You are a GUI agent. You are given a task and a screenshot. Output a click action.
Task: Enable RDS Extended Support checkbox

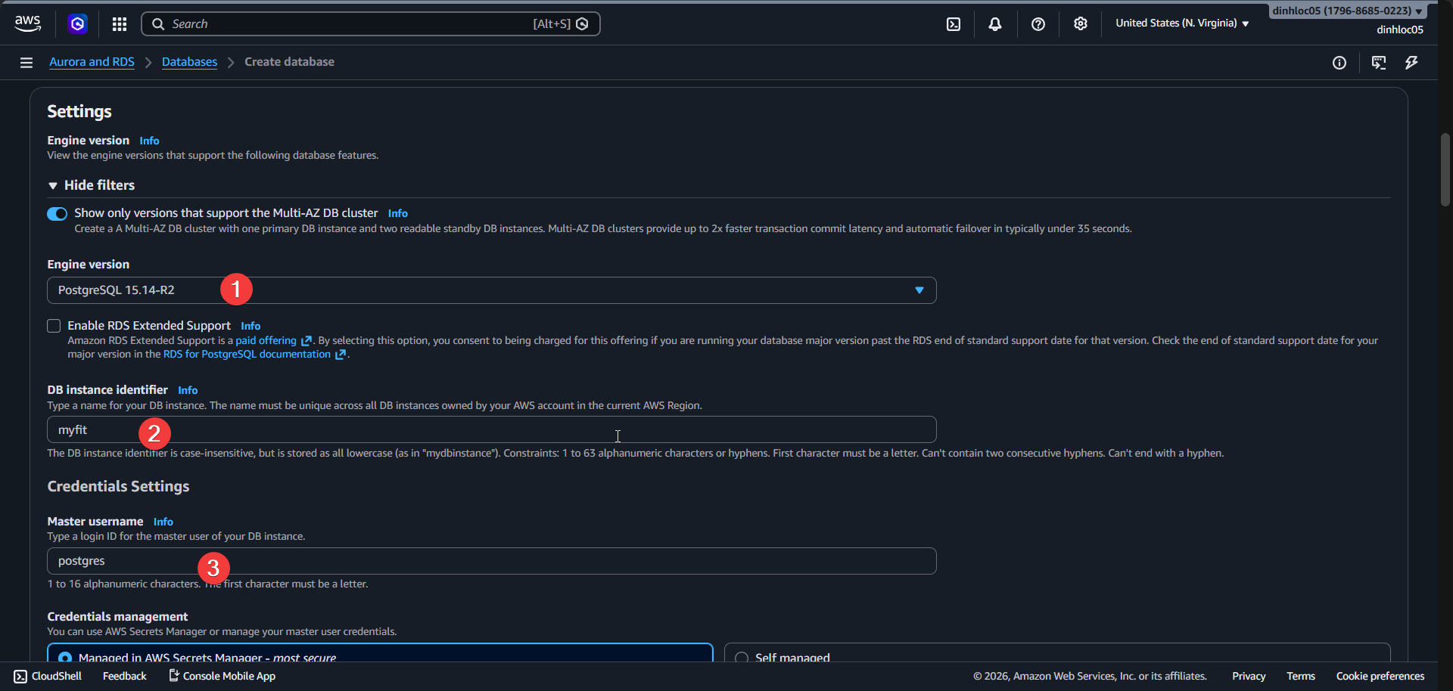[53, 325]
